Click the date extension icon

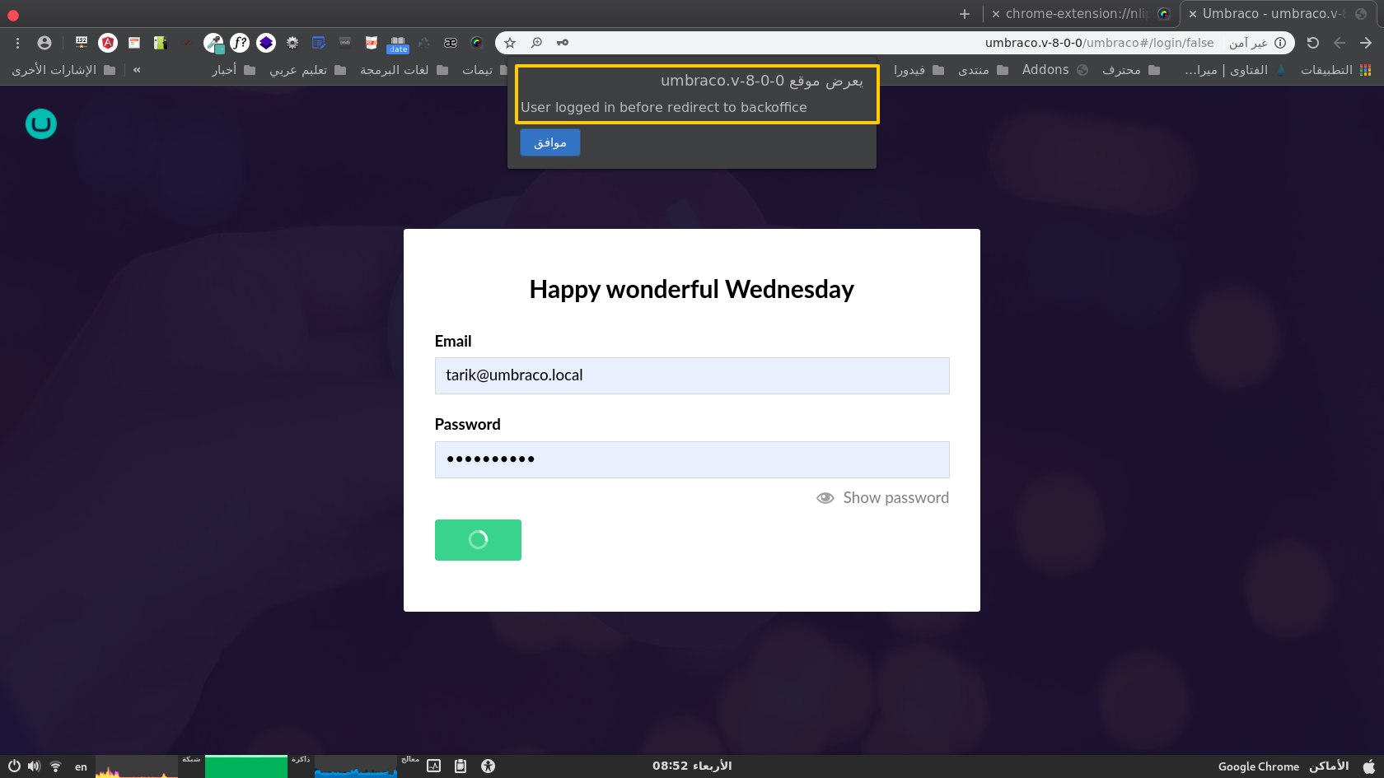[x=398, y=44]
